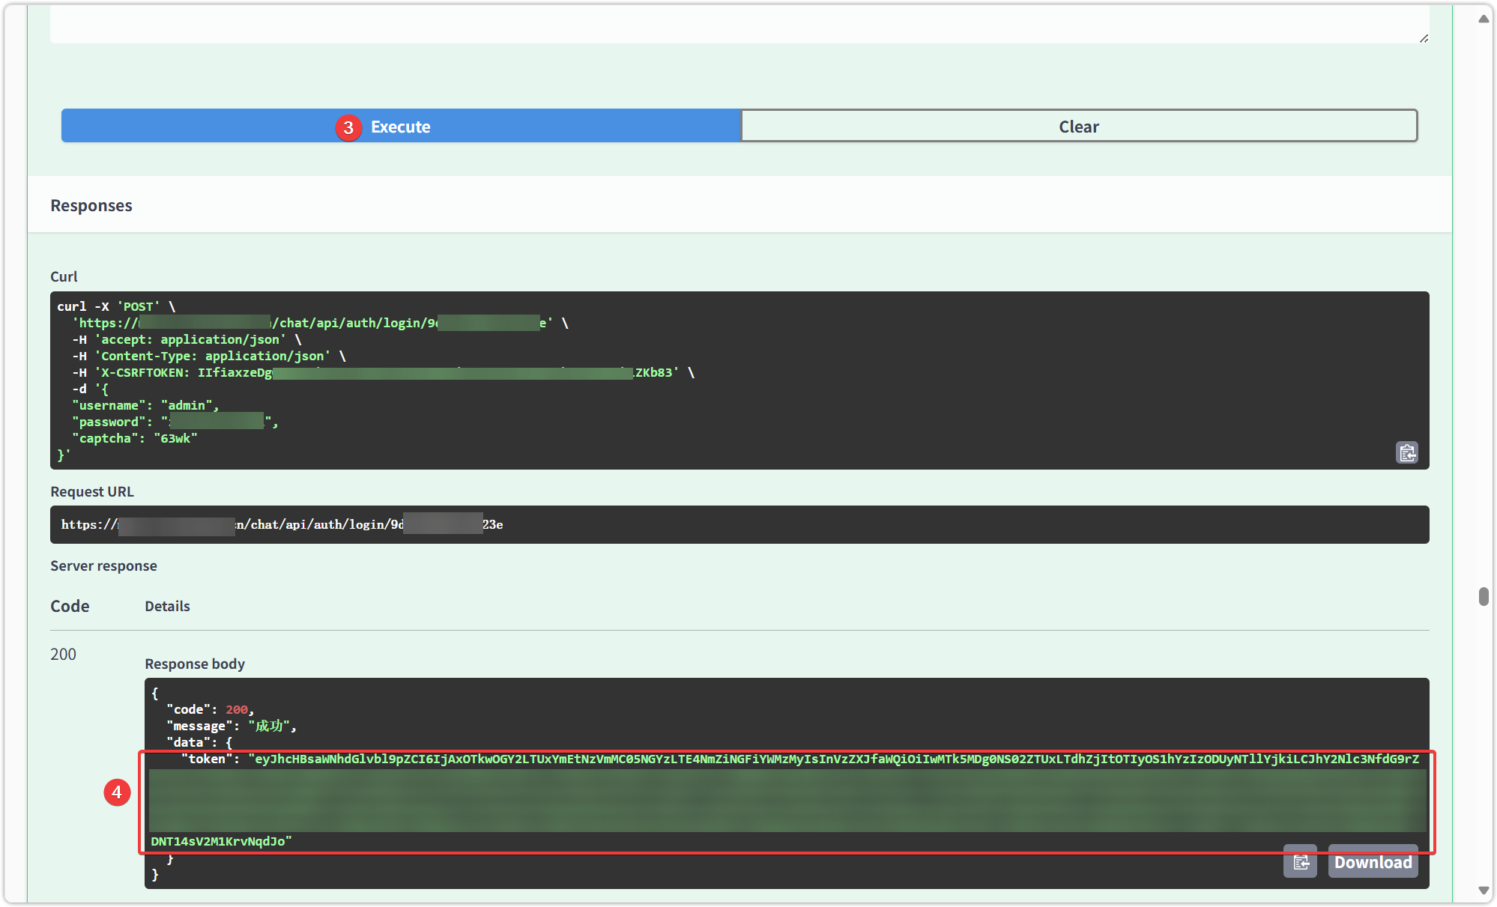This screenshot has width=1497, height=907.
Task: Click the "captcha" line in curl
Action: click(135, 438)
